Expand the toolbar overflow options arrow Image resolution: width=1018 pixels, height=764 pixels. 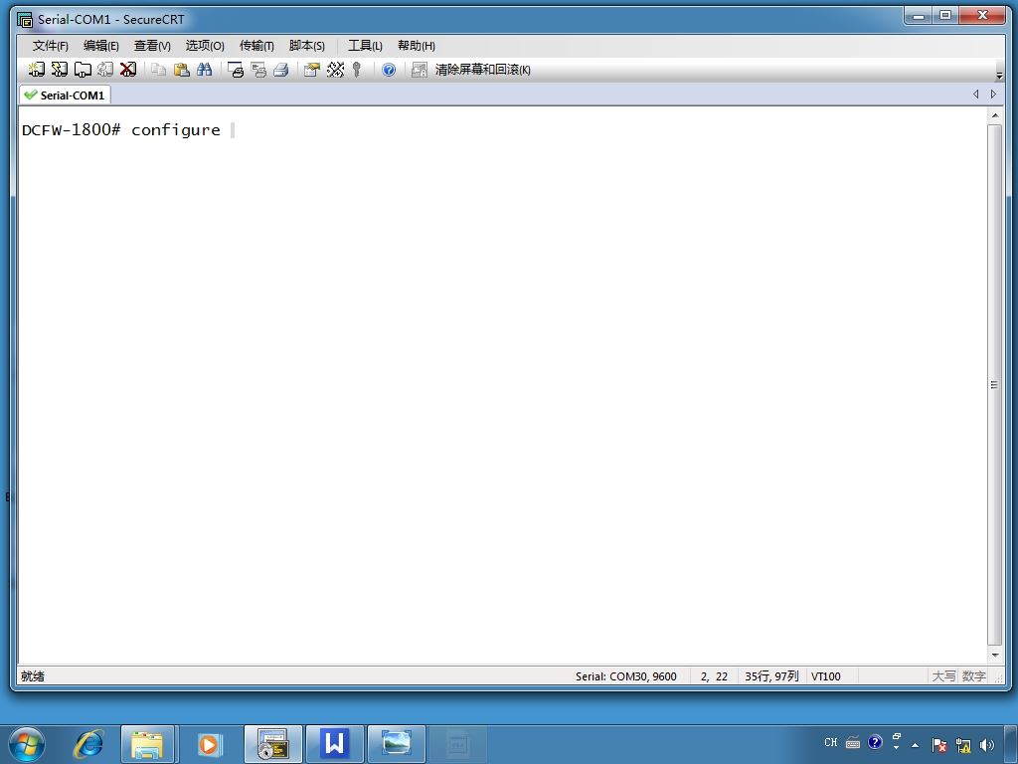coord(999,76)
